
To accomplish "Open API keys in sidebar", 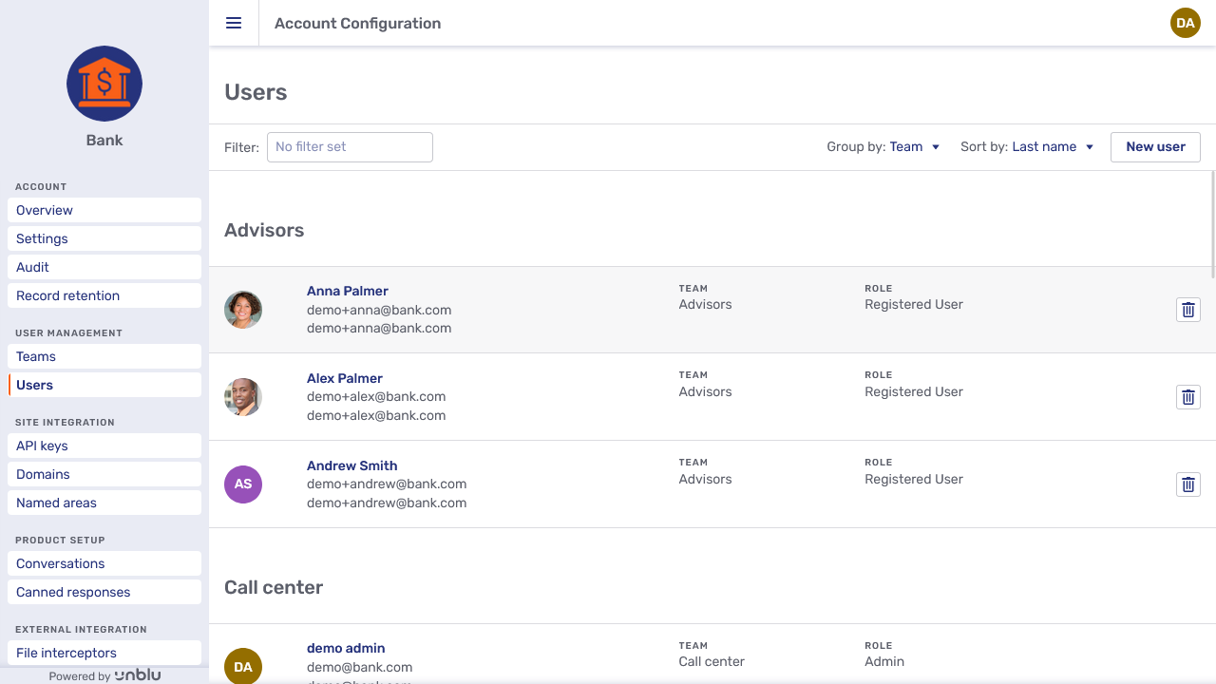I will [104, 446].
